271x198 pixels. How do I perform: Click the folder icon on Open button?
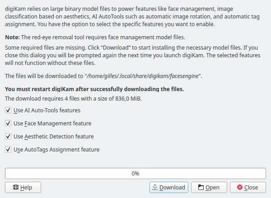click(x=200, y=187)
